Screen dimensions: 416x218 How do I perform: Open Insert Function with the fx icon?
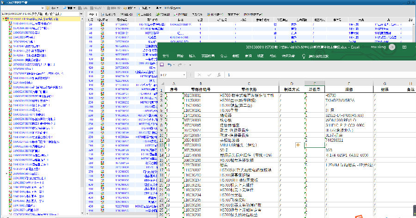tap(219, 74)
